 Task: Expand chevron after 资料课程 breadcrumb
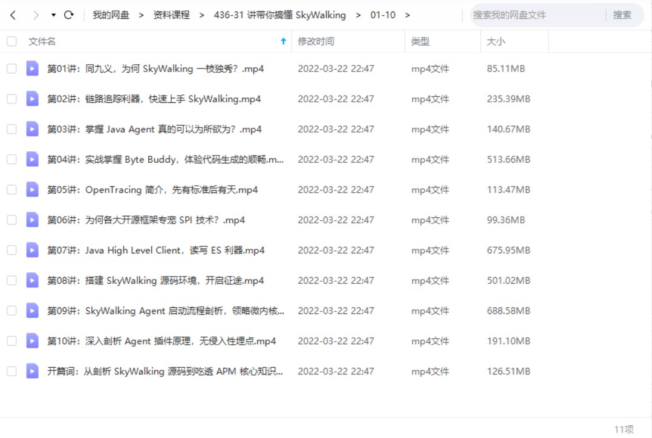[201, 15]
